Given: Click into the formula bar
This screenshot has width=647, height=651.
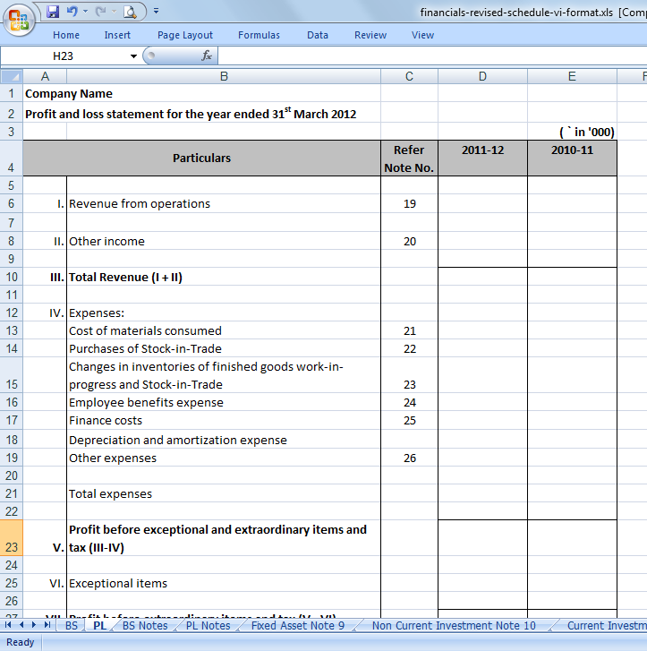Looking at the screenshot, I should (x=431, y=56).
